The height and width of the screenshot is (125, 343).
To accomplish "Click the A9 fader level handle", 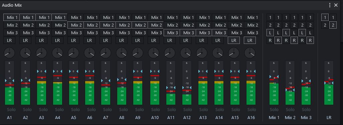I will pyautogui.click(x=138, y=71).
